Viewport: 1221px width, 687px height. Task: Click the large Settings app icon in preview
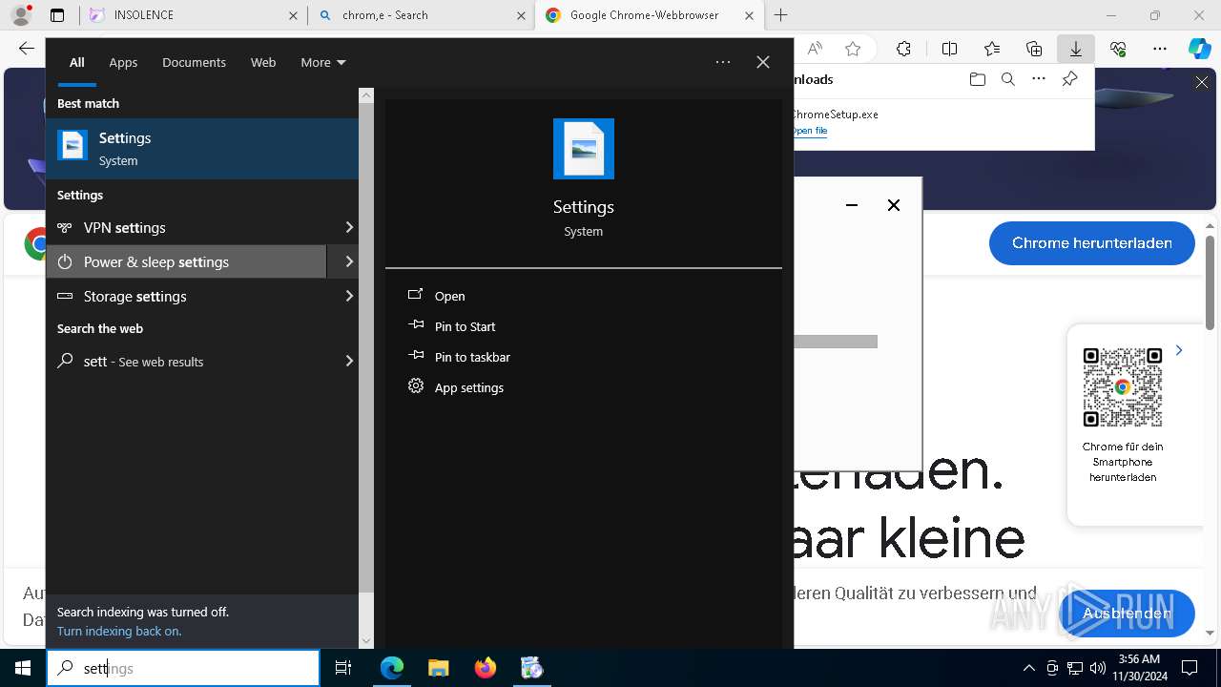coord(584,149)
